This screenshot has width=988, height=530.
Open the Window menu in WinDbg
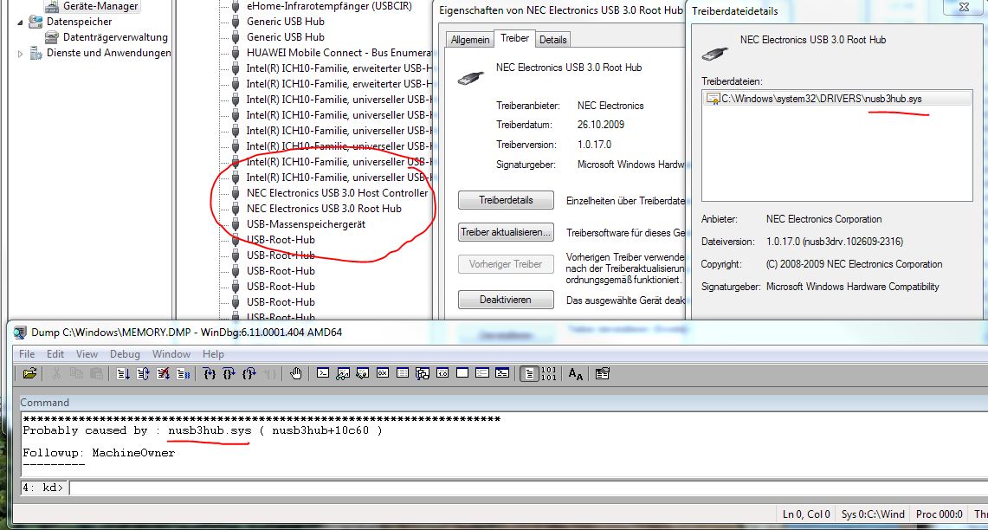point(171,354)
